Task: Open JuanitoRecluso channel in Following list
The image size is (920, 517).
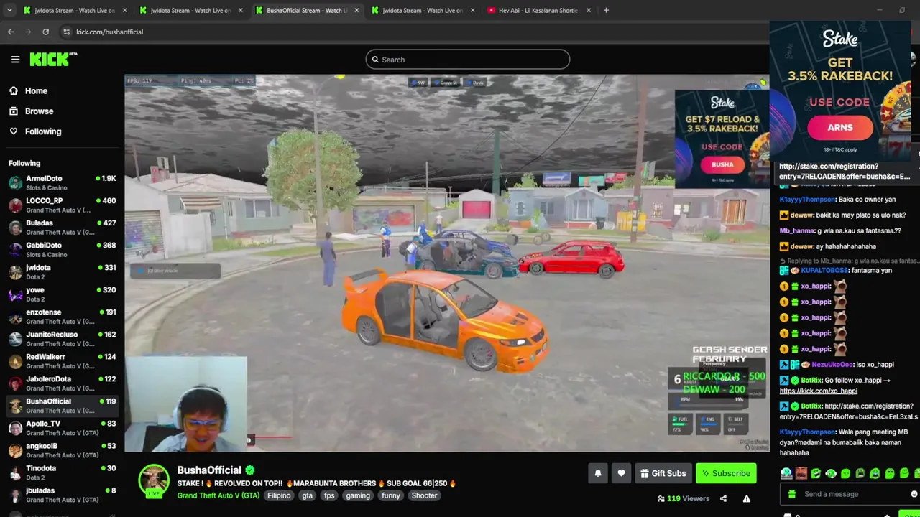Action: coord(62,339)
